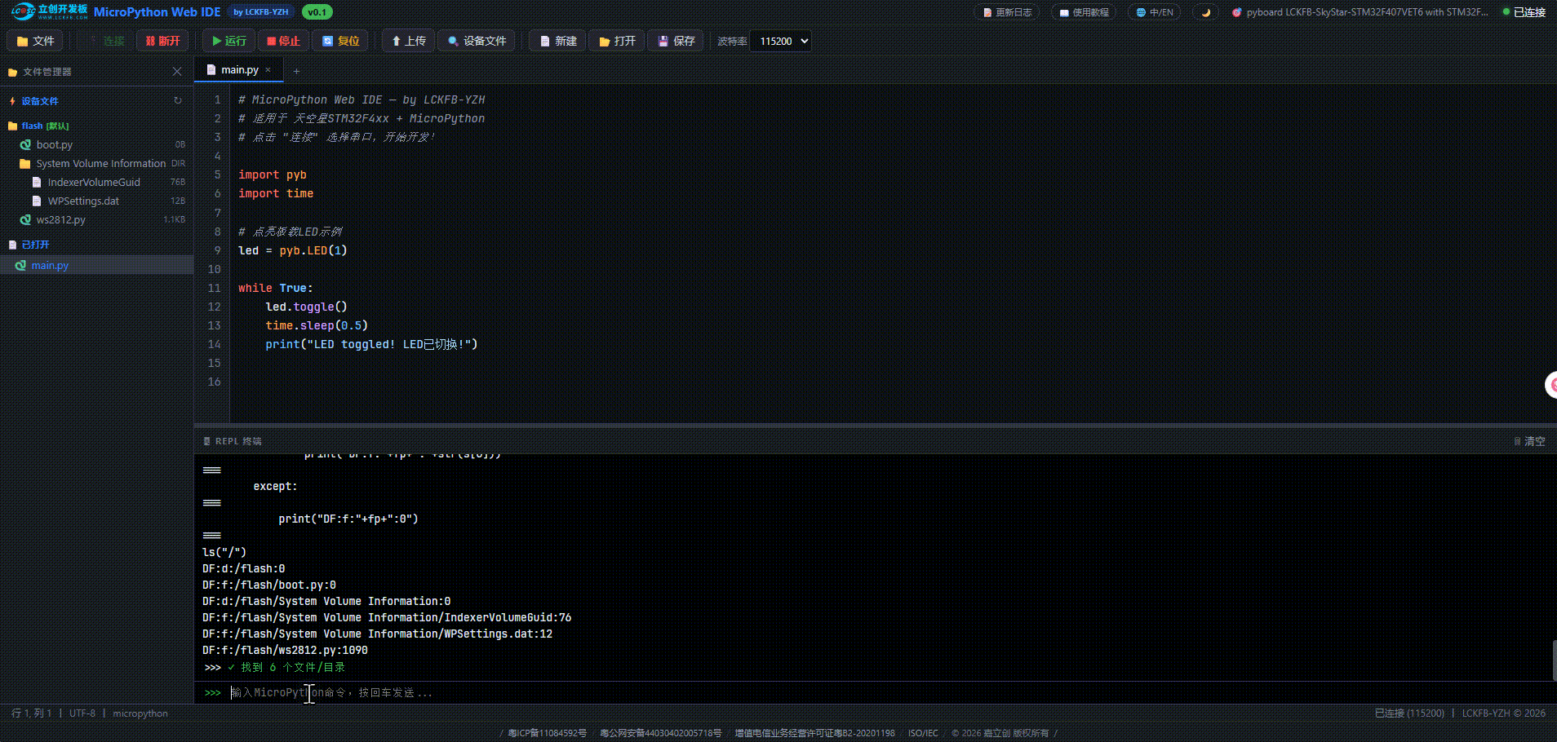Viewport: 1557px width, 742px height.
Task: Add a new tab with plus button
Action: coord(296,71)
